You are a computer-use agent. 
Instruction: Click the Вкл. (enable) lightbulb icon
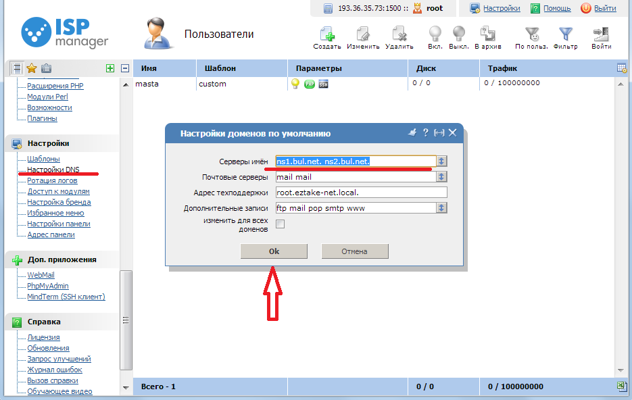(435, 33)
